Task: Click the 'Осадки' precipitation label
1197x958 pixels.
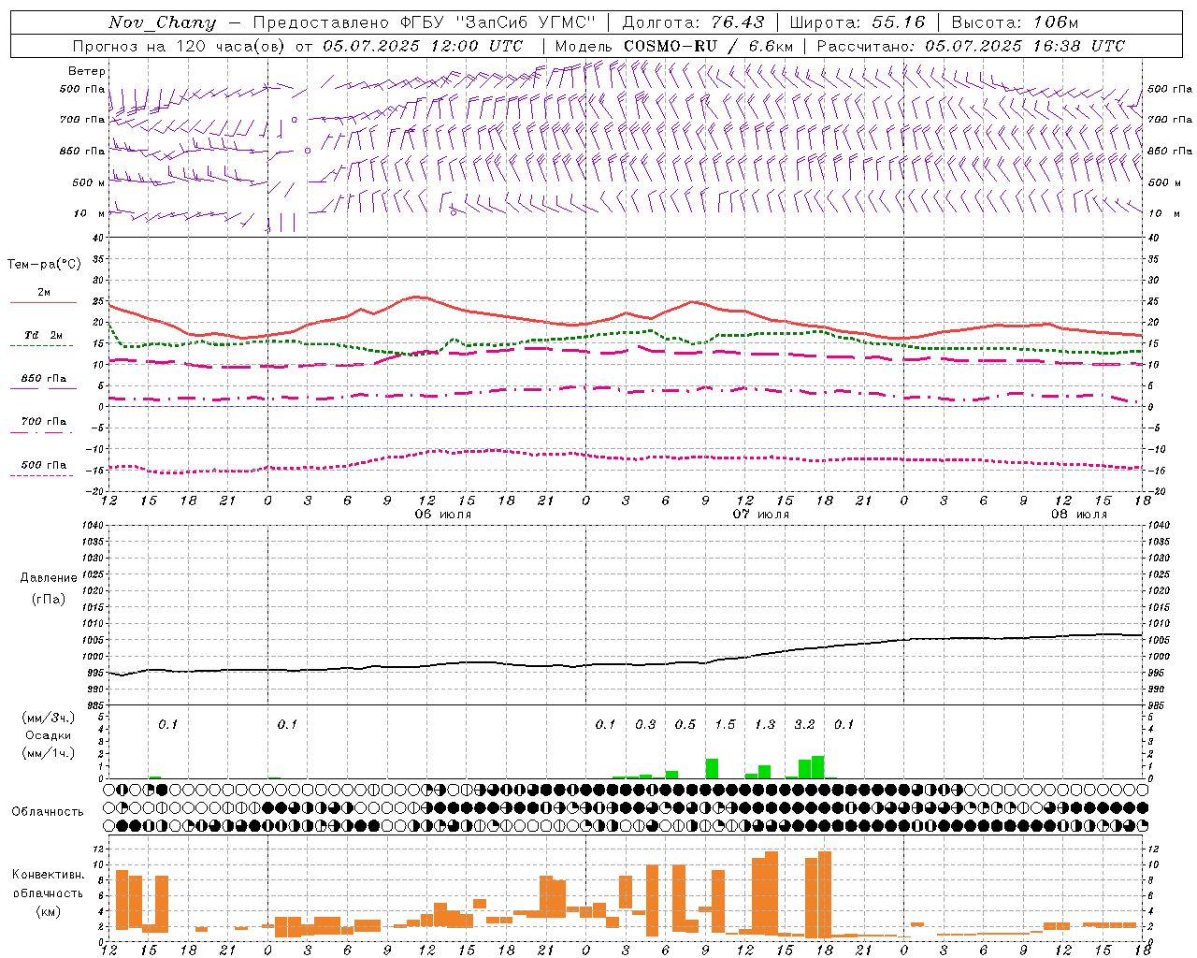Action: pyautogui.click(x=48, y=736)
